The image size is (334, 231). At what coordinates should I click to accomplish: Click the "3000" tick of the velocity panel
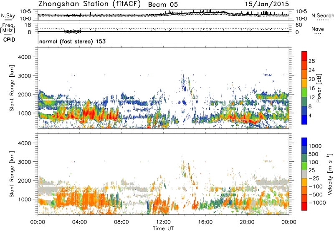[25, 162]
